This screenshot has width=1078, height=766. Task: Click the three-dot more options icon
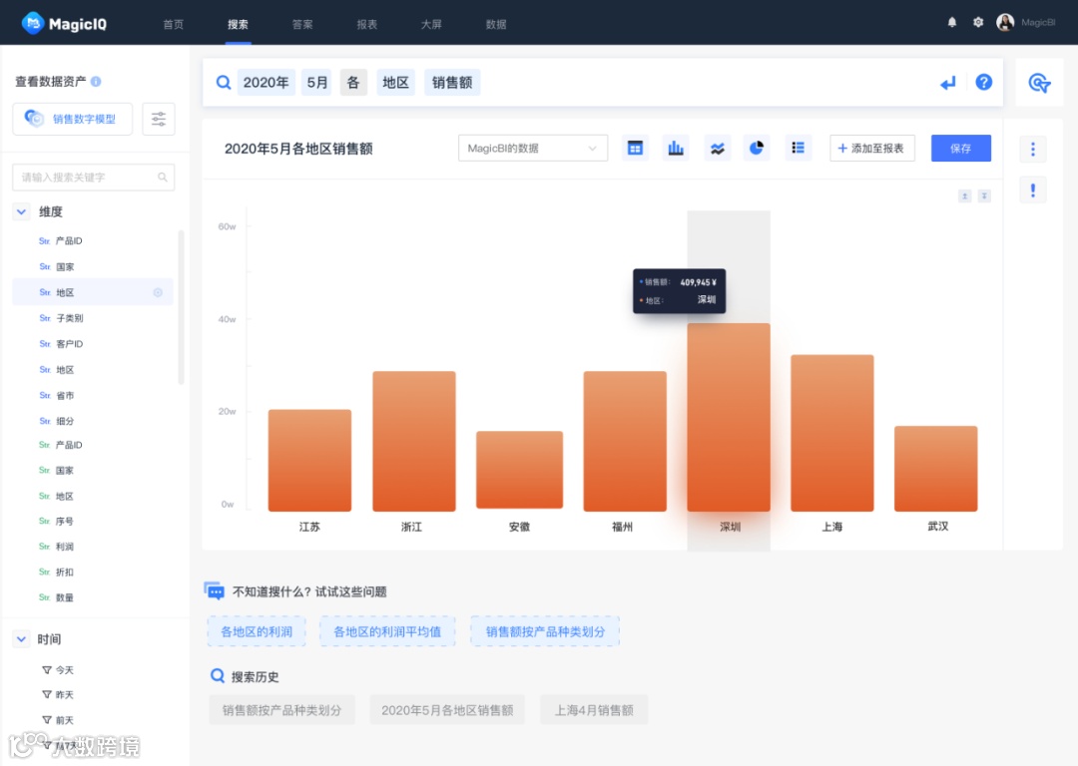[1033, 149]
